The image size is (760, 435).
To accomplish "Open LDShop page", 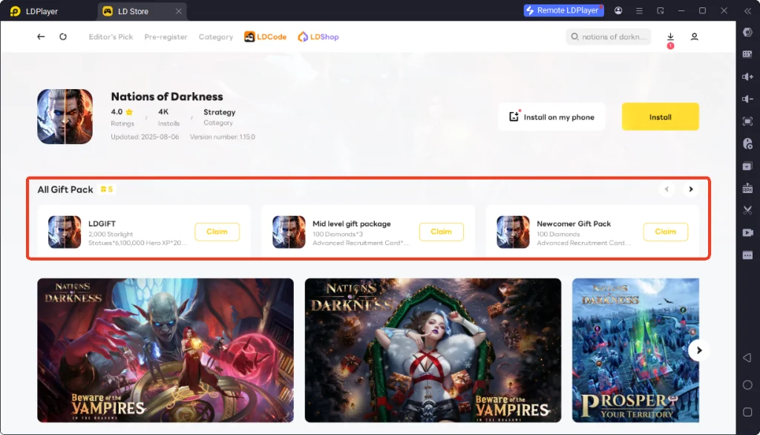I will pos(318,37).
